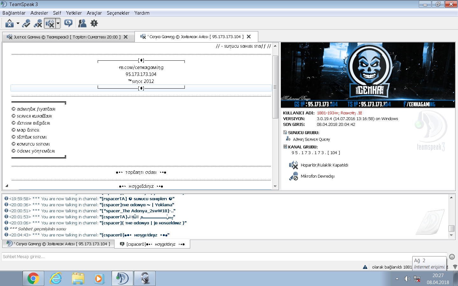Image resolution: width=458 pixels, height=286 pixels.
Task: Click the Admin Server Query group icon
Action: (288, 139)
